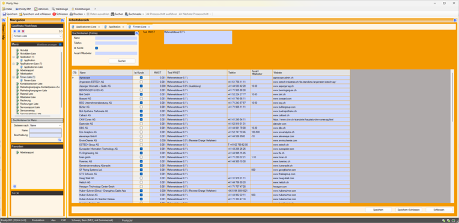Click pin icon of Suchkriterien (Firma) panel
This screenshot has height=223, width=459.
[136, 34]
